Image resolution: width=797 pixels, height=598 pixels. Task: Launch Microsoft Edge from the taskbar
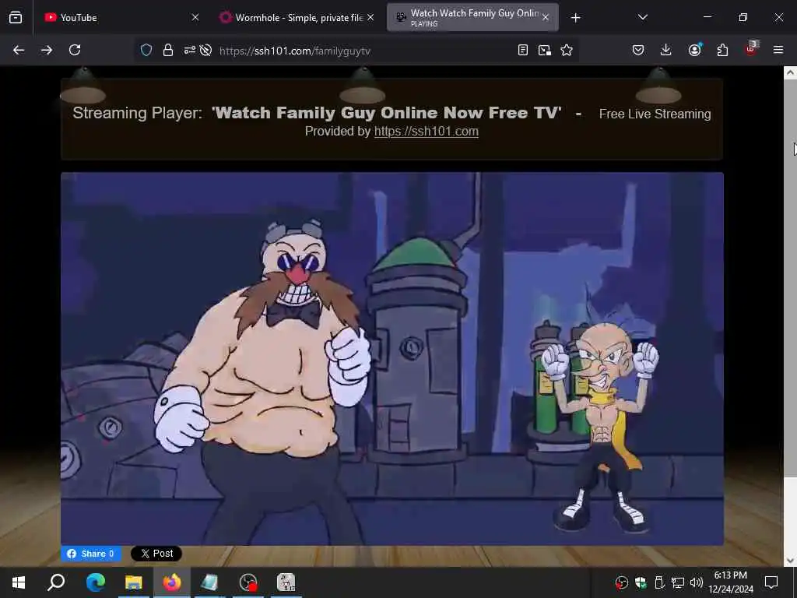tap(95, 582)
